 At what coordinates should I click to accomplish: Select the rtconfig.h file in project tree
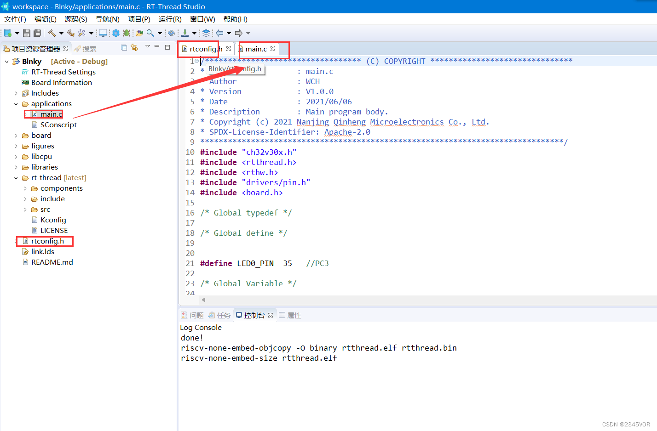[x=48, y=241]
